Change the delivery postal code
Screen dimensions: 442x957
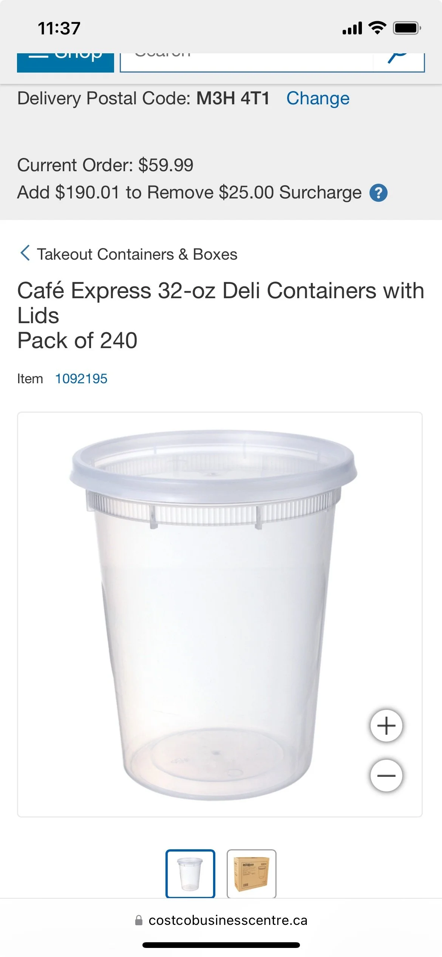318,98
